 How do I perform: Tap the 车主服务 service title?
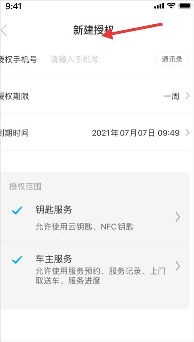54,259
